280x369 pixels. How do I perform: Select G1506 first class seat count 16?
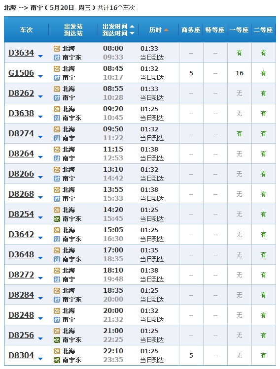point(240,73)
